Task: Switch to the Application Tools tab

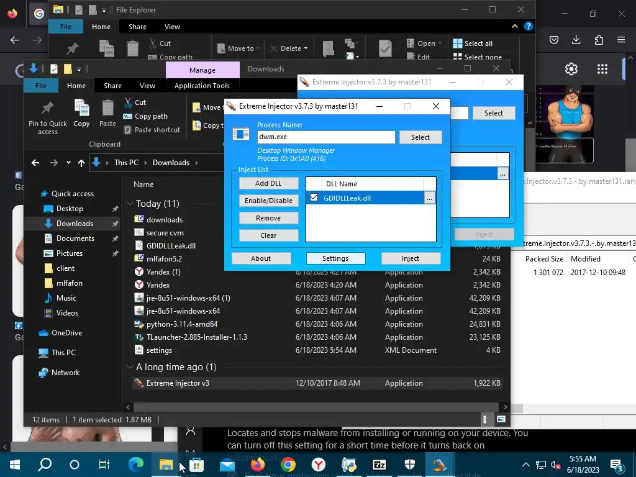Action: click(202, 86)
